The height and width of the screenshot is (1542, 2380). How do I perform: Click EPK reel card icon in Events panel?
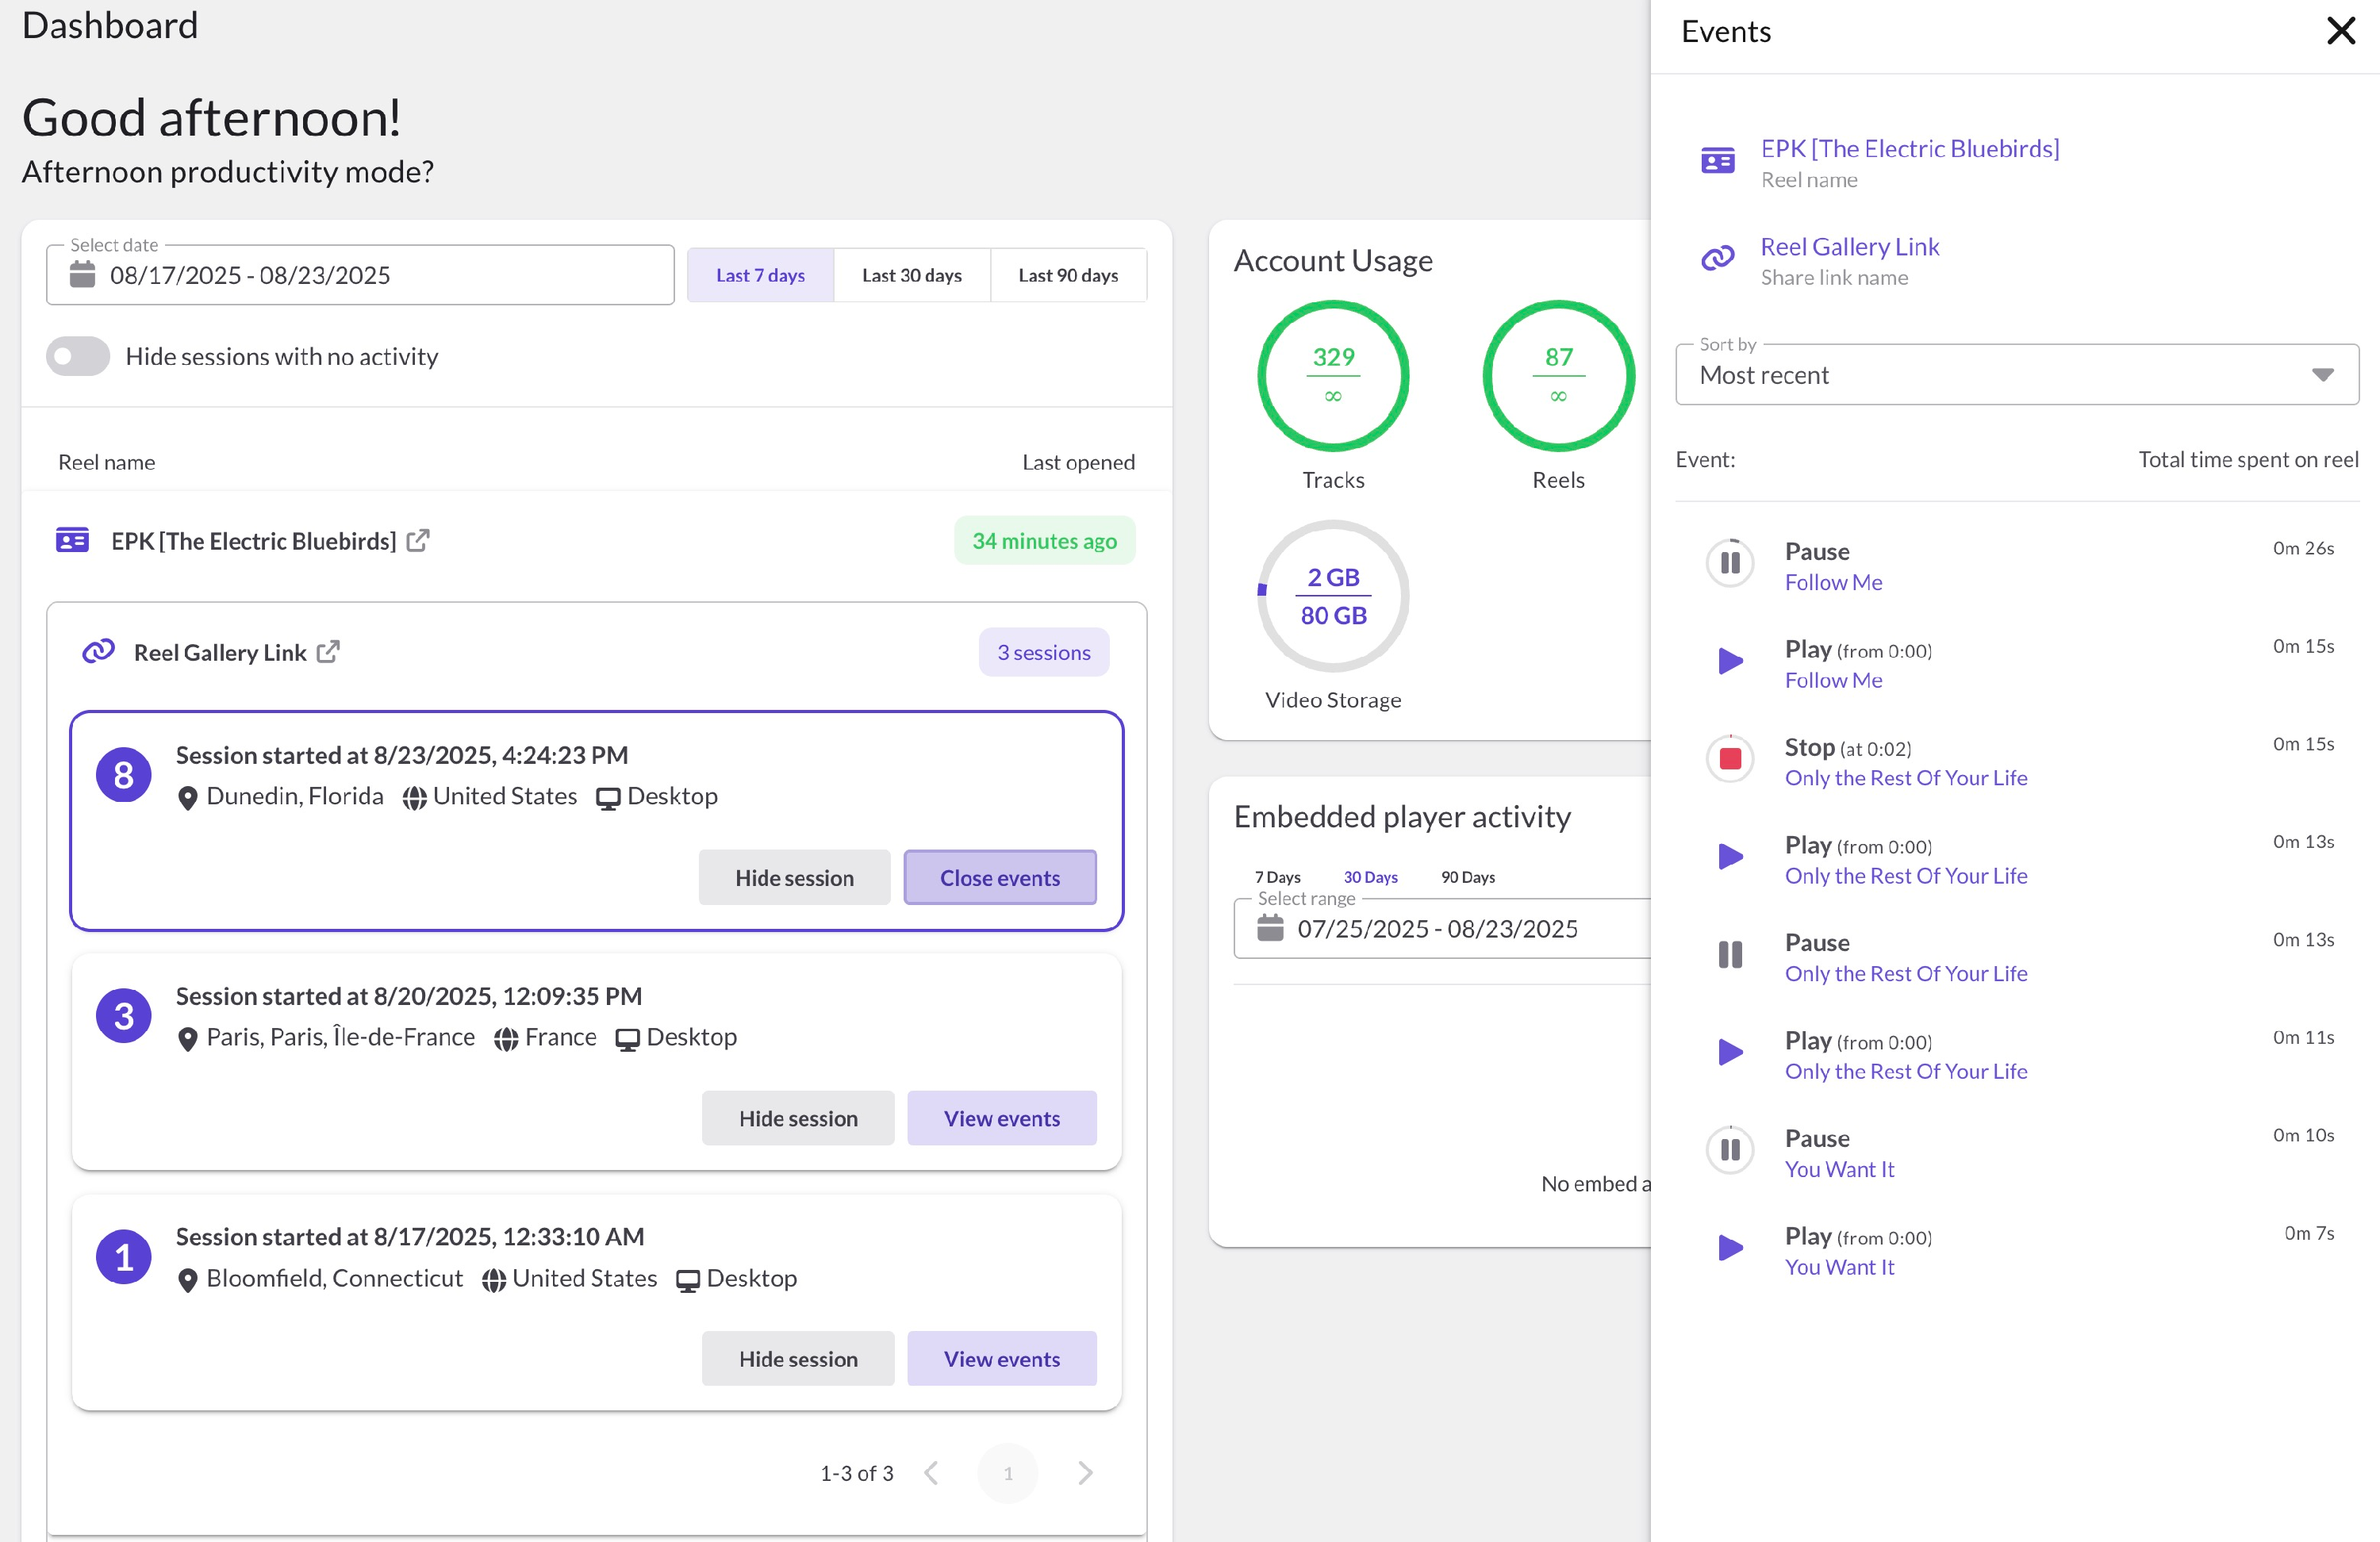point(1718,160)
